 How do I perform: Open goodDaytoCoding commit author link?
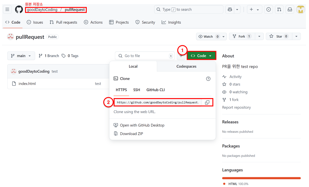point(34,71)
